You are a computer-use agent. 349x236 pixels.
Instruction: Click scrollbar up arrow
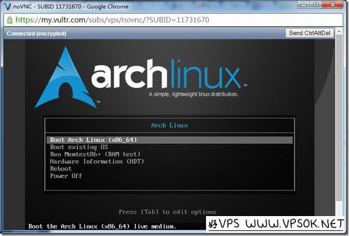click(339, 31)
